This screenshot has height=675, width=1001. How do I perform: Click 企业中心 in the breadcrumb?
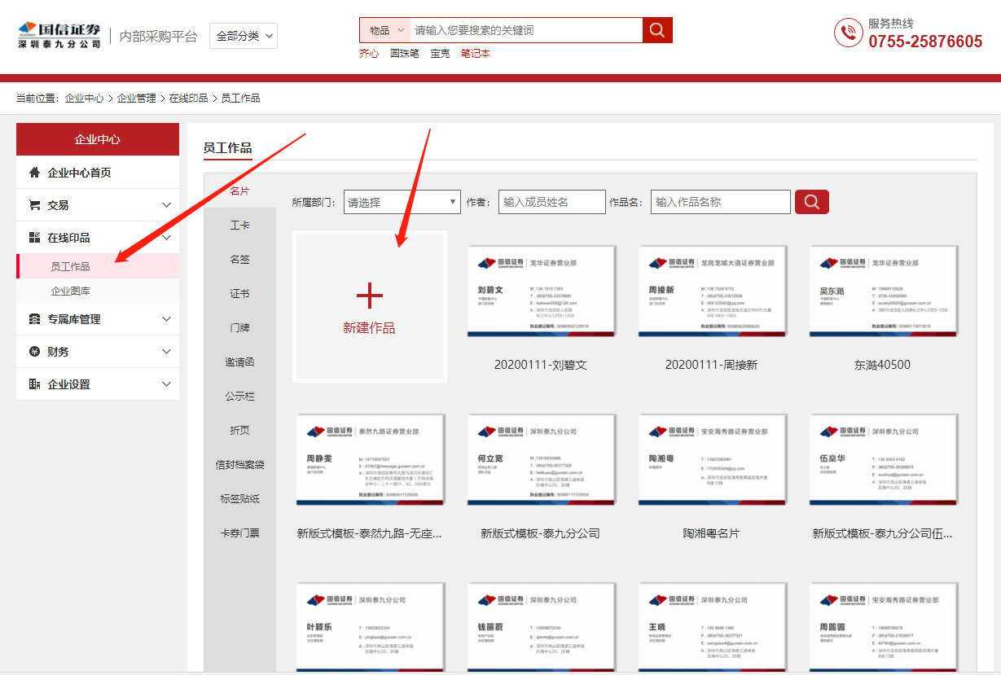pyautogui.click(x=84, y=98)
